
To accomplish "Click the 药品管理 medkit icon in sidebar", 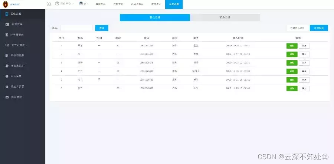I will 7,97.
